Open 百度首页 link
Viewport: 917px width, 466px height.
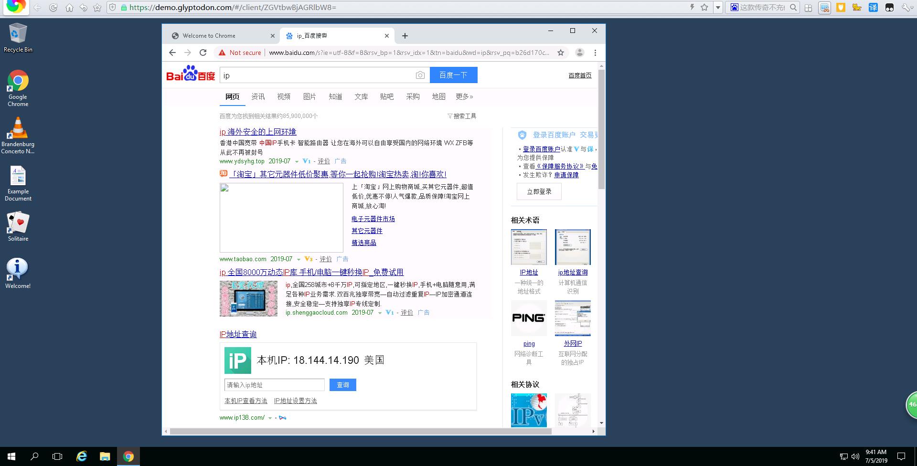[x=580, y=75]
